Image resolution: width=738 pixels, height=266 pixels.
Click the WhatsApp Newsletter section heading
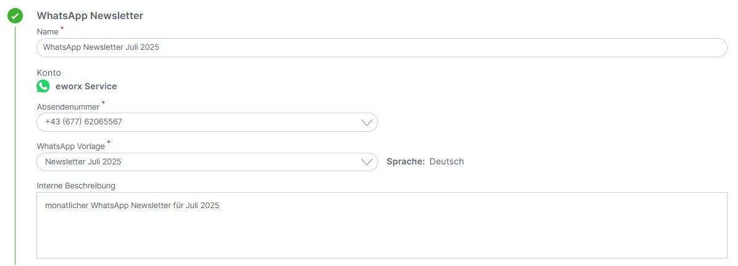90,15
